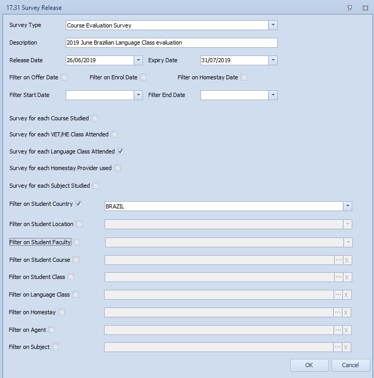The width and height of the screenshot is (374, 378).
Task: Open the Release Date calendar dropdown
Action: click(x=138, y=60)
